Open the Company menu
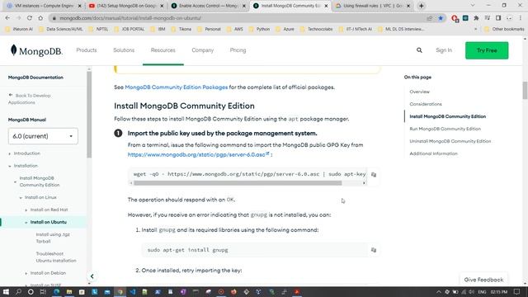The height and width of the screenshot is (297, 528). click(x=203, y=50)
